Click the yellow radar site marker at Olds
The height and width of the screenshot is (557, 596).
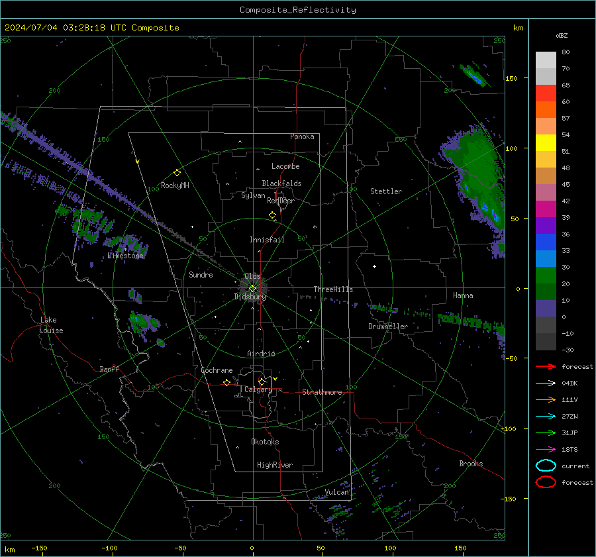pyautogui.click(x=252, y=289)
